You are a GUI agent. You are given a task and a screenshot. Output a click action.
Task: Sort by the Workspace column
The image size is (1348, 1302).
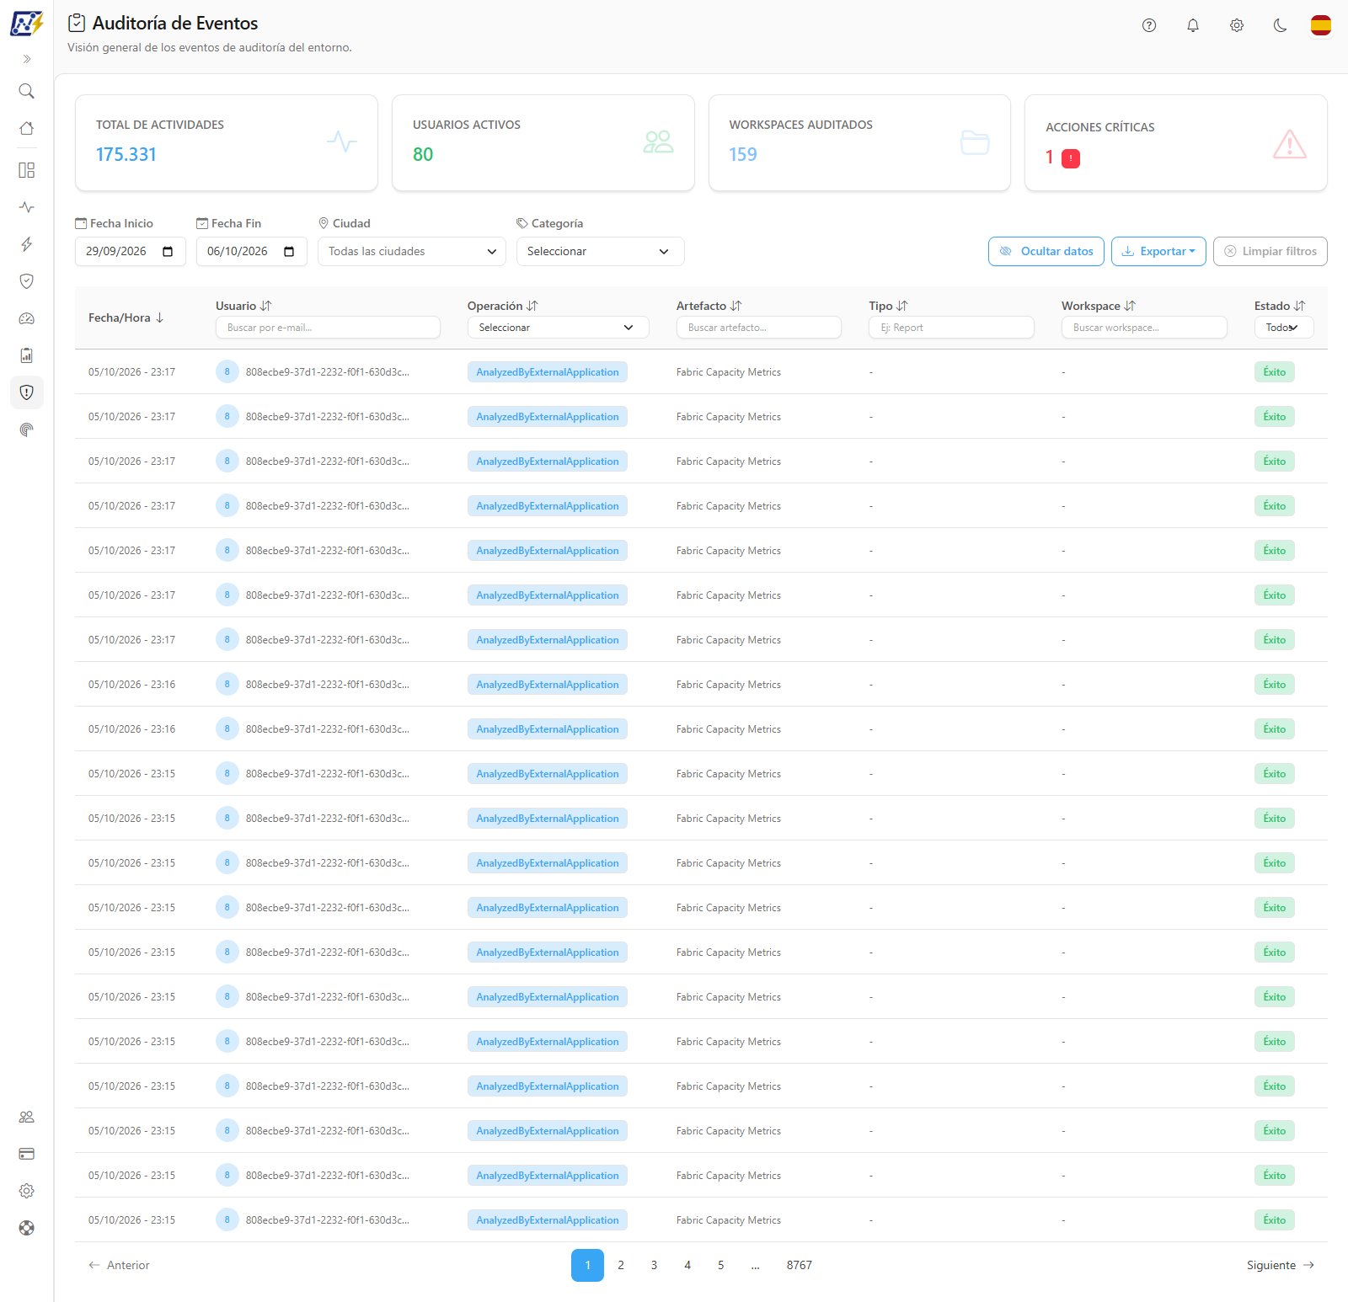pyautogui.click(x=1099, y=306)
